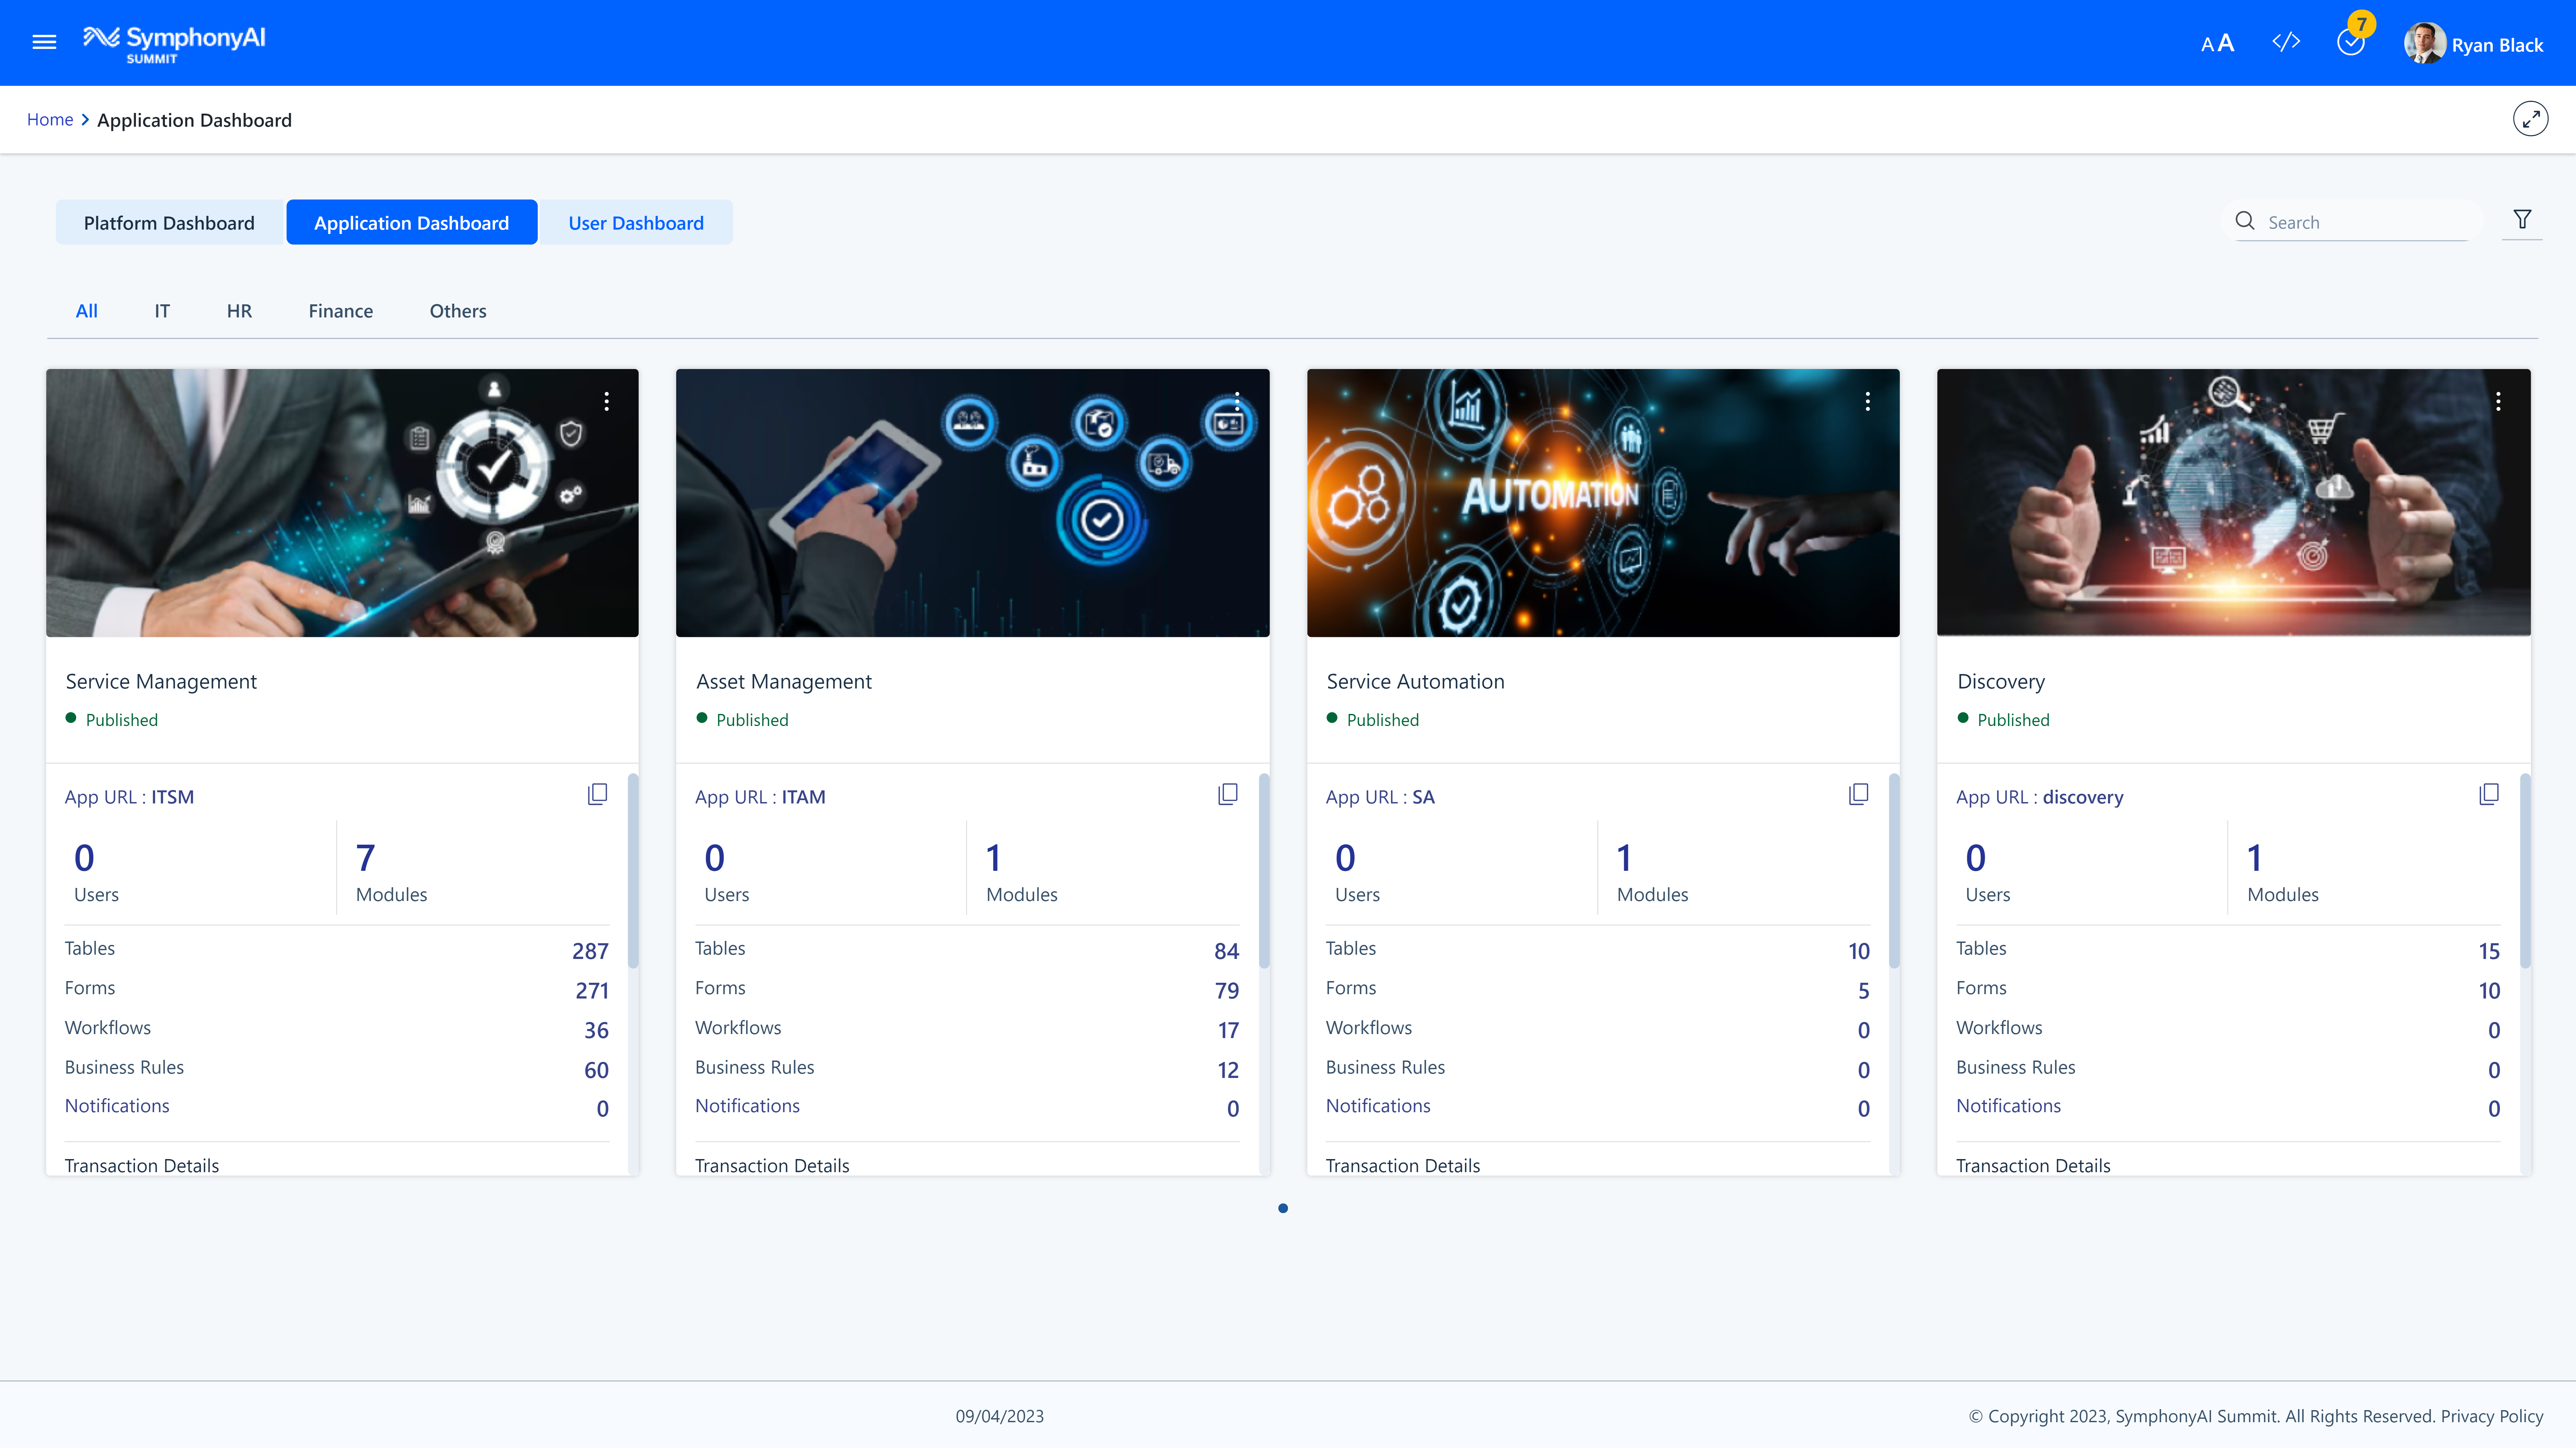2576x1448 pixels.
Task: Open the hamburger navigation menu
Action: coord(44,42)
